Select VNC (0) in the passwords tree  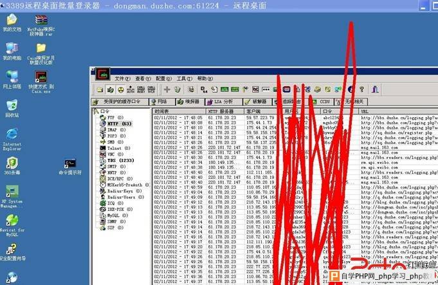[x=111, y=154]
